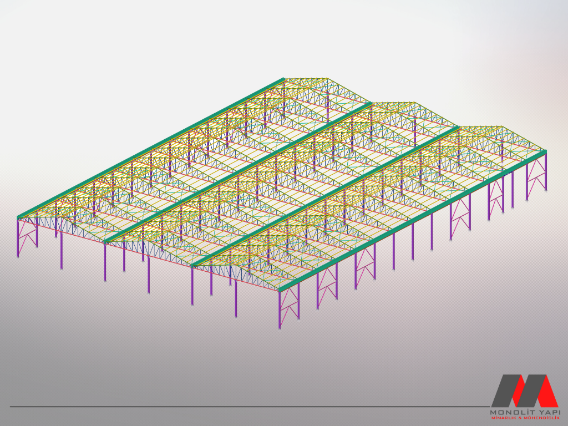Click the empty background above the steel structure
This screenshot has height=426, width=568.
166,44
